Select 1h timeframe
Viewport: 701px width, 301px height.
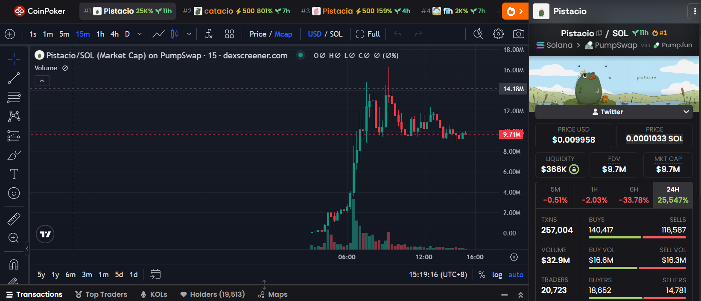[x=100, y=34]
